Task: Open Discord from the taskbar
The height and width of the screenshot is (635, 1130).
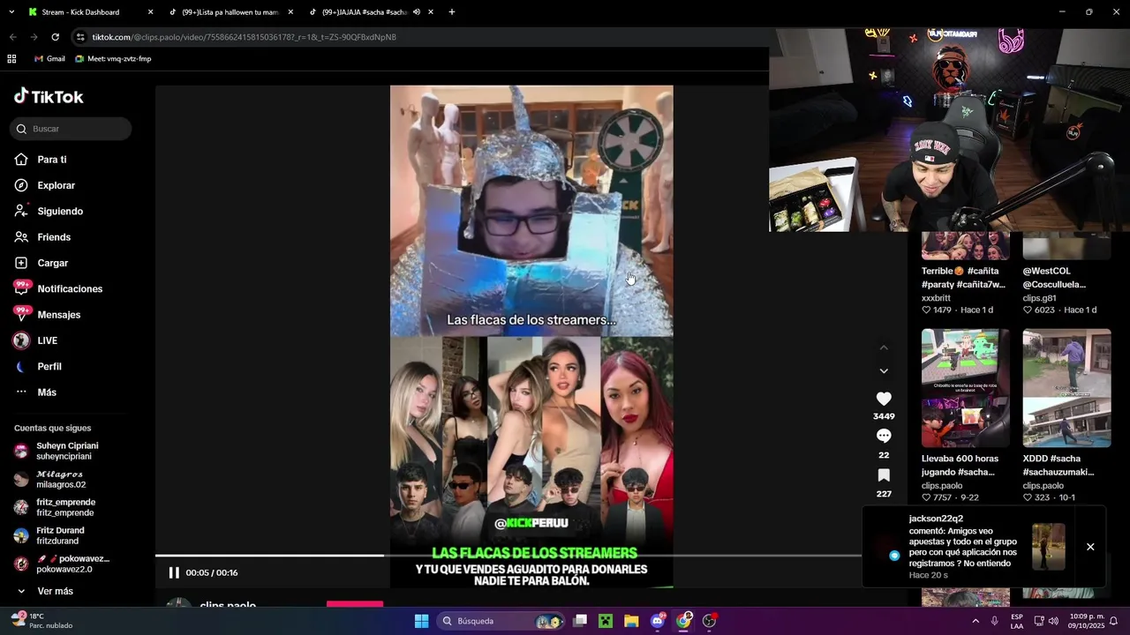Action: pos(657,621)
